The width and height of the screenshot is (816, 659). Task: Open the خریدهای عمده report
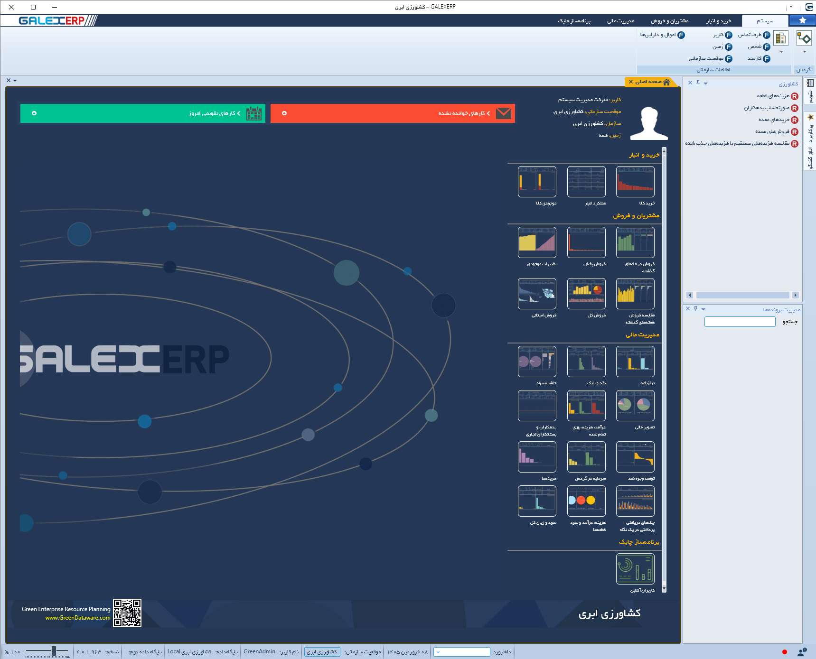(778, 120)
